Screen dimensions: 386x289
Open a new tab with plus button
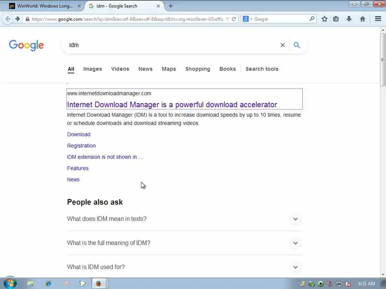point(171,6)
